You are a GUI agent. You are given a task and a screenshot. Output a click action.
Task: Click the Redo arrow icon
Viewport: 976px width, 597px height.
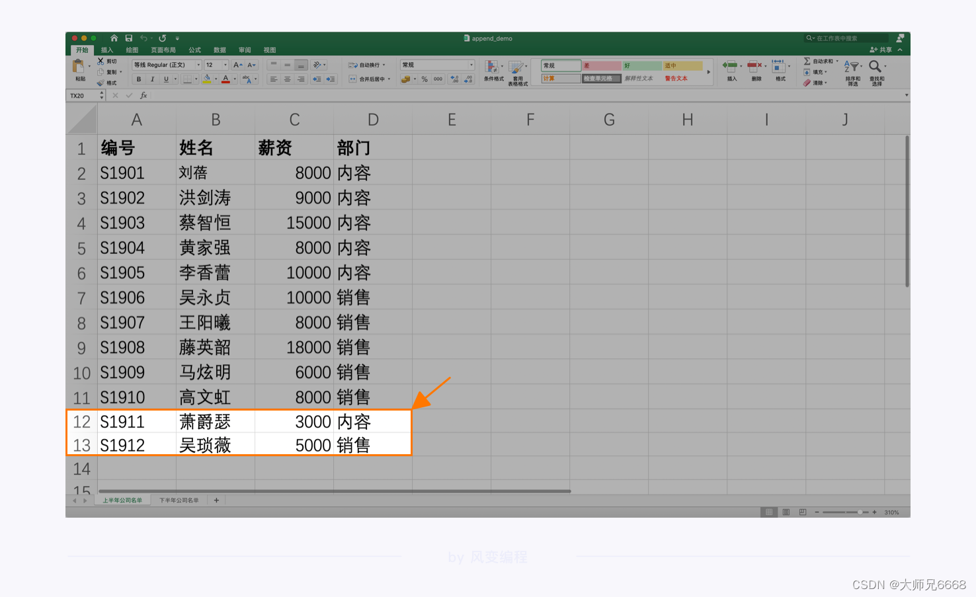click(x=162, y=38)
